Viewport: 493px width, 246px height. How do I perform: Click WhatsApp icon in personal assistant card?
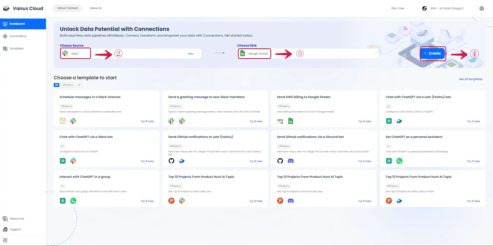coord(399,161)
